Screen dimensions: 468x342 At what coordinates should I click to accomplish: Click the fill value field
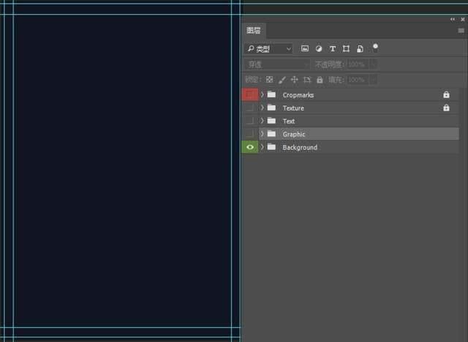tap(358, 80)
